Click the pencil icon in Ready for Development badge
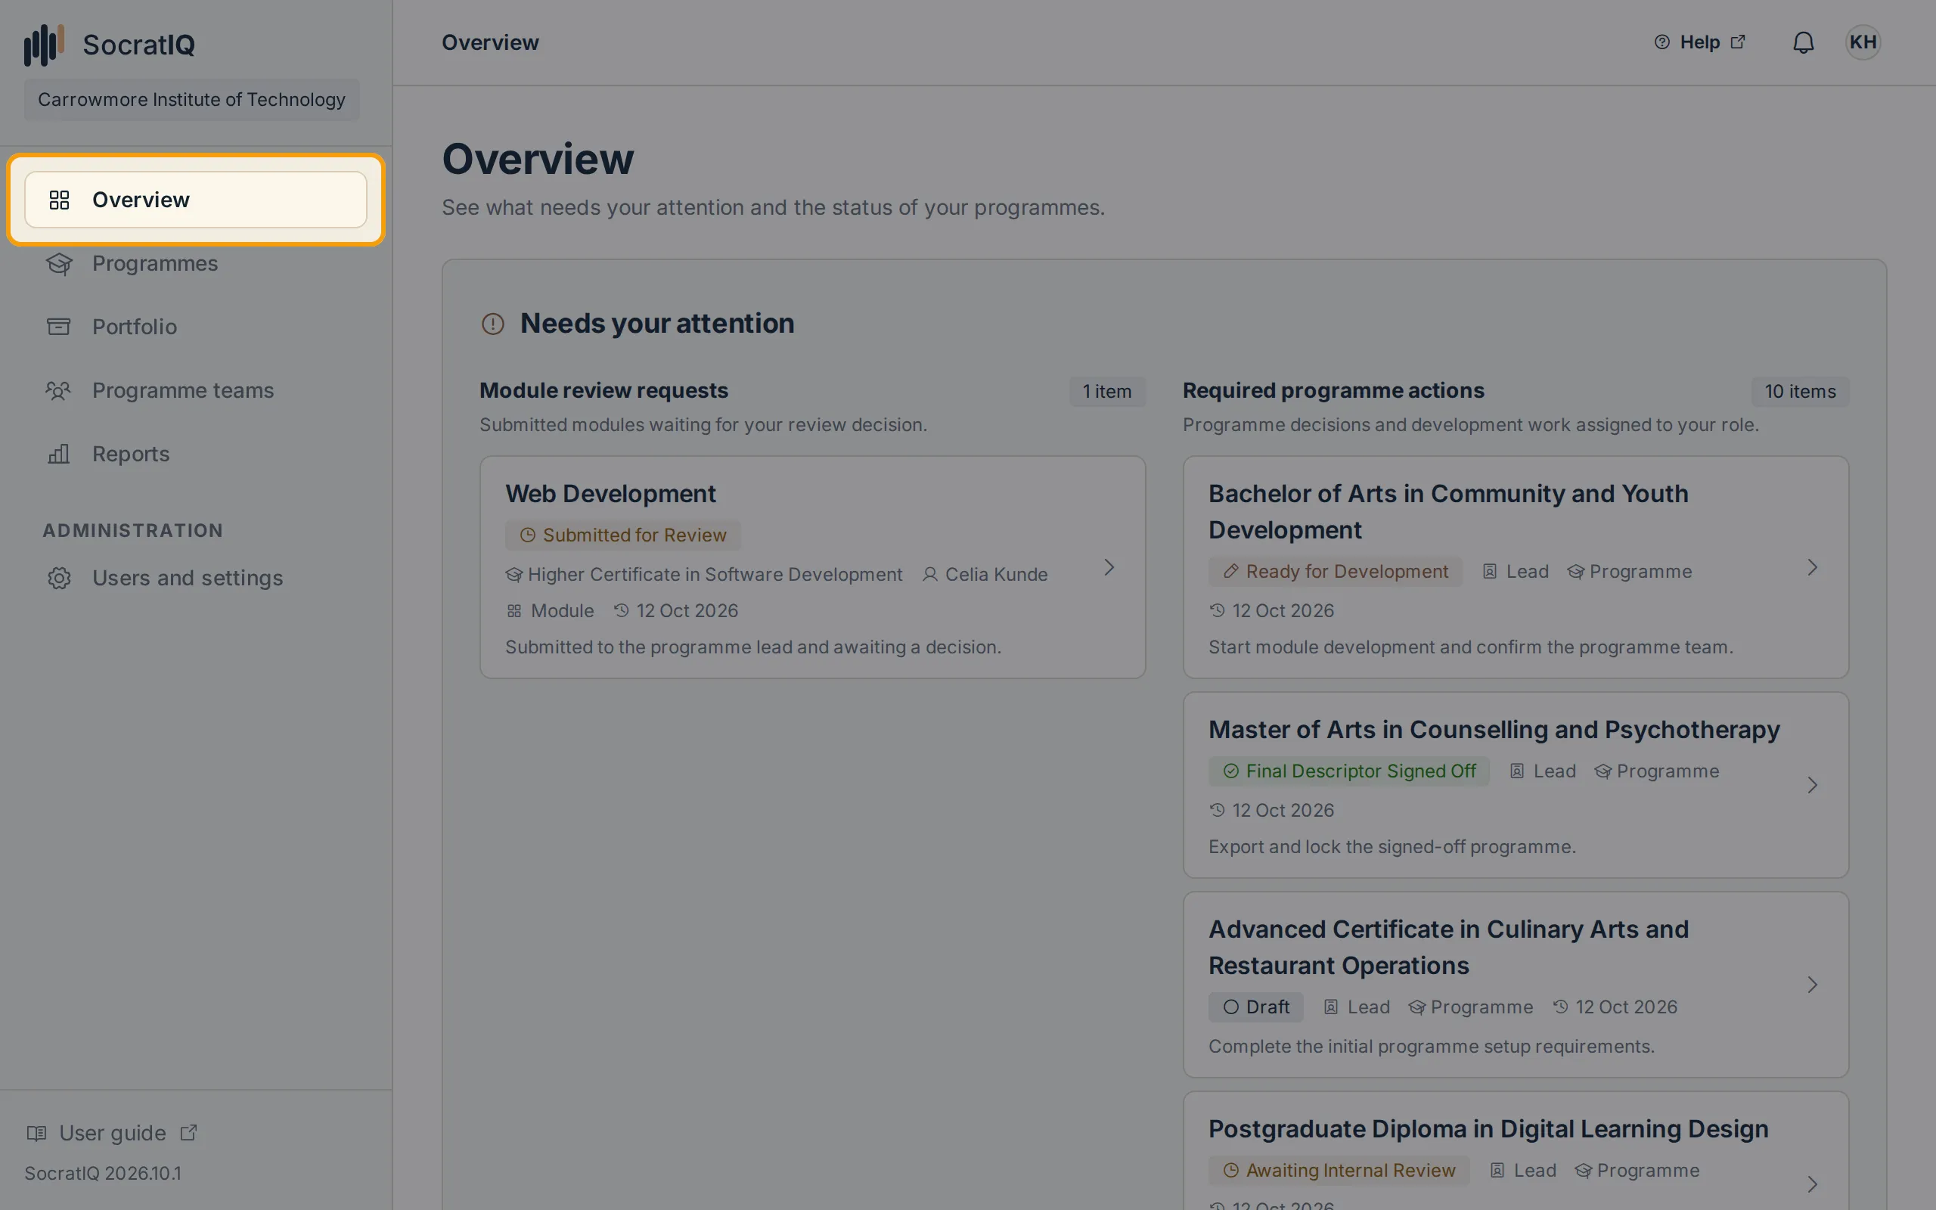The height and width of the screenshot is (1210, 1936). tap(1231, 572)
